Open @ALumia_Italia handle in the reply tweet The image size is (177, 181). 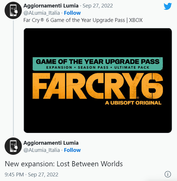coord(42,150)
